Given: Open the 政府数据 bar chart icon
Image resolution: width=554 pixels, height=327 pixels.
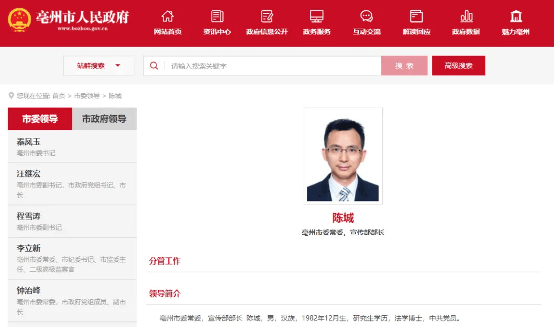Looking at the screenshot, I should 466,16.
